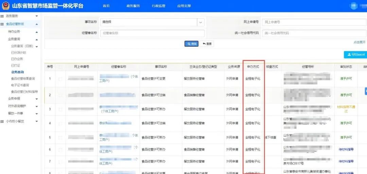The image size is (367, 174).
Task: Open the 事项名称 dropdown arrow
Action: tap(201, 22)
